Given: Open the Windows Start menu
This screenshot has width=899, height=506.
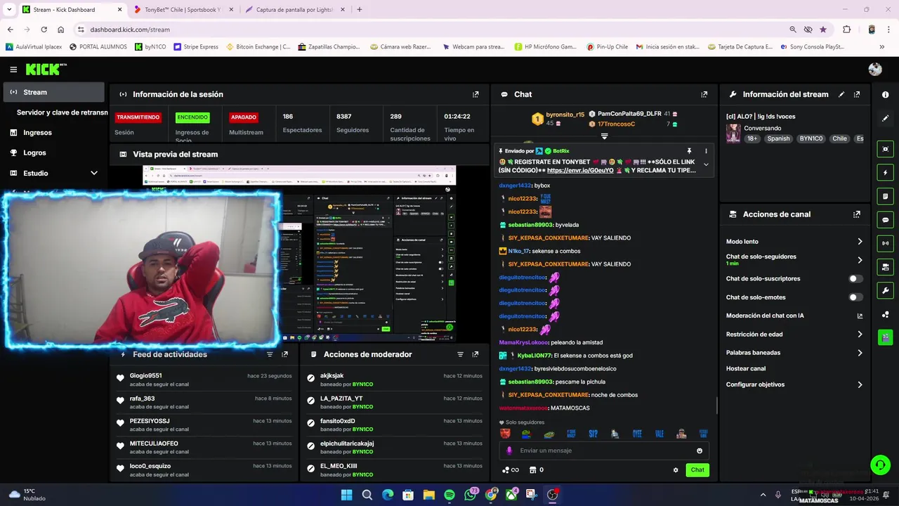Looking at the screenshot, I should coord(346,495).
